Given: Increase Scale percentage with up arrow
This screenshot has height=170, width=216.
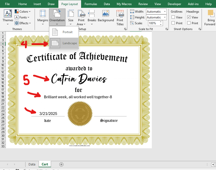Looking at the screenshot, I should (161, 22).
